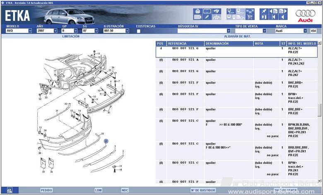
Task: Click the Nº DE BASTIDOR button
Action: click(x=203, y=190)
